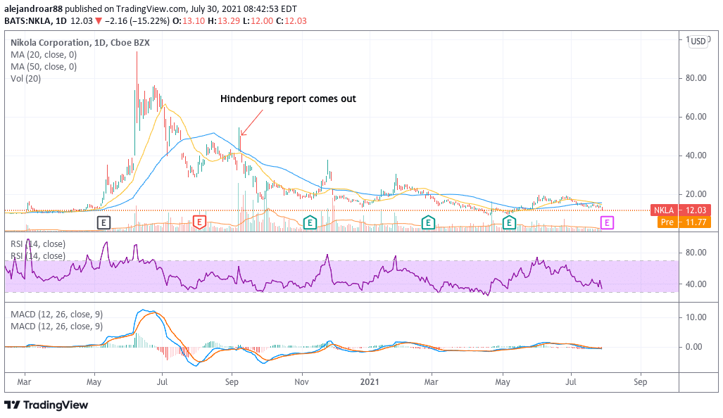Select the Nikola Corporation, 1D, Cboe BZX title
Image resolution: width=723 pixels, height=418 pixels.
80,42
